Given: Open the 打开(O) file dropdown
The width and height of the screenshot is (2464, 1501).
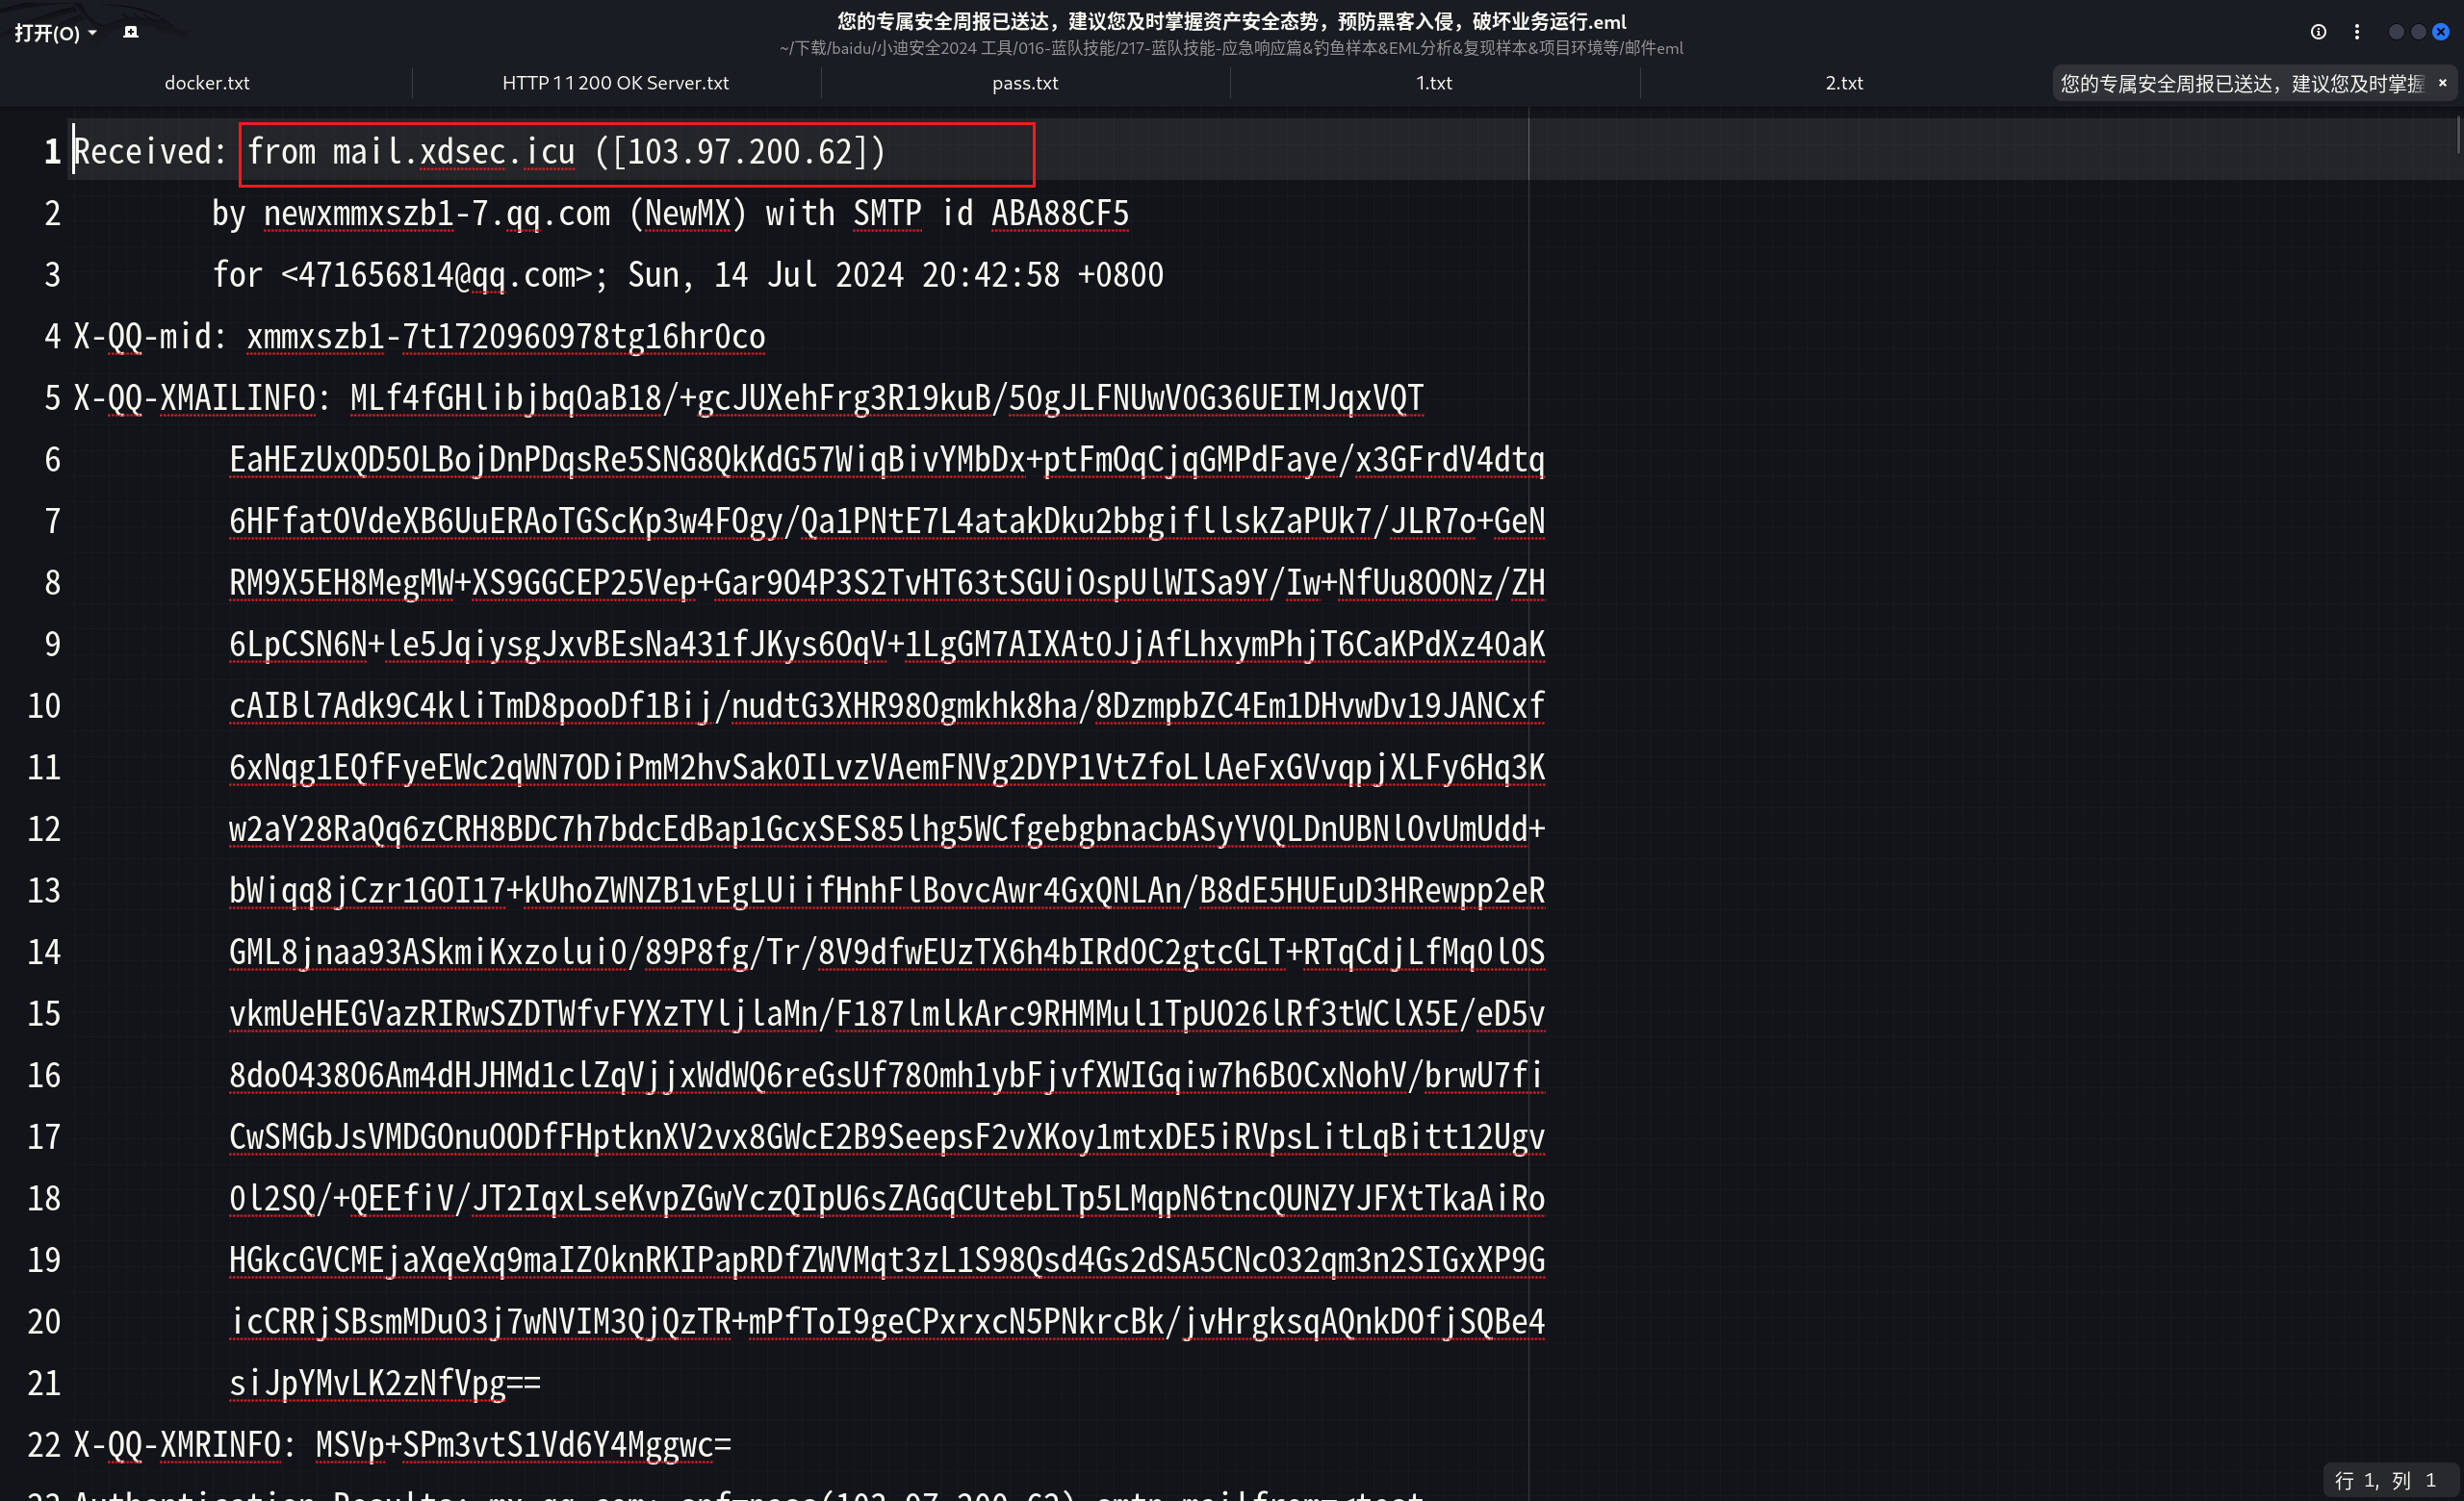Looking at the screenshot, I should coord(55,33).
